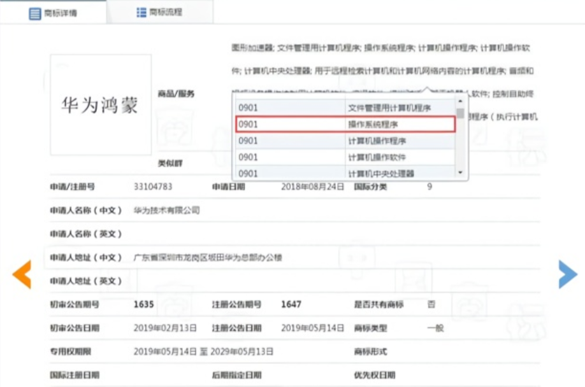The height and width of the screenshot is (387, 585).
Task: Go to next trademark with blue right arrow
Action: tap(568, 274)
